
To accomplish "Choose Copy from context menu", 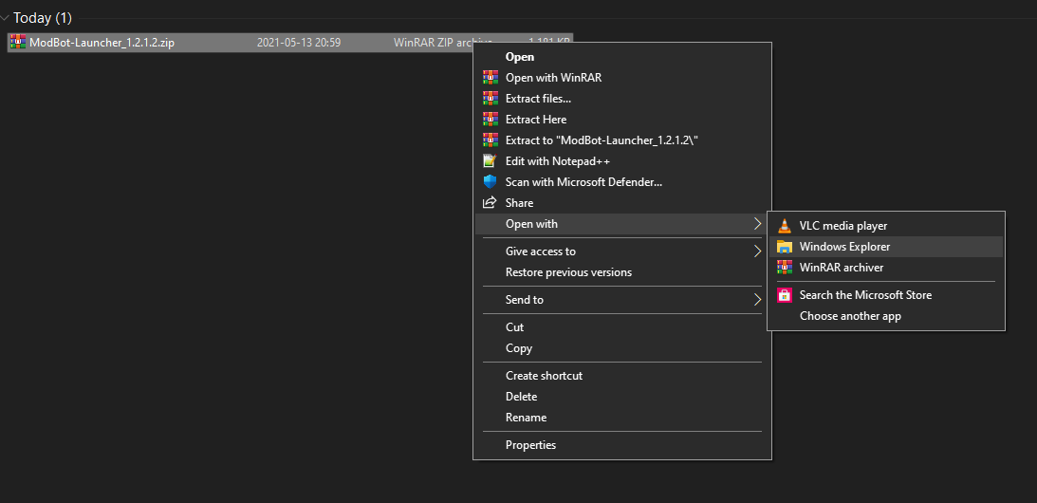I will click(x=622, y=348).
